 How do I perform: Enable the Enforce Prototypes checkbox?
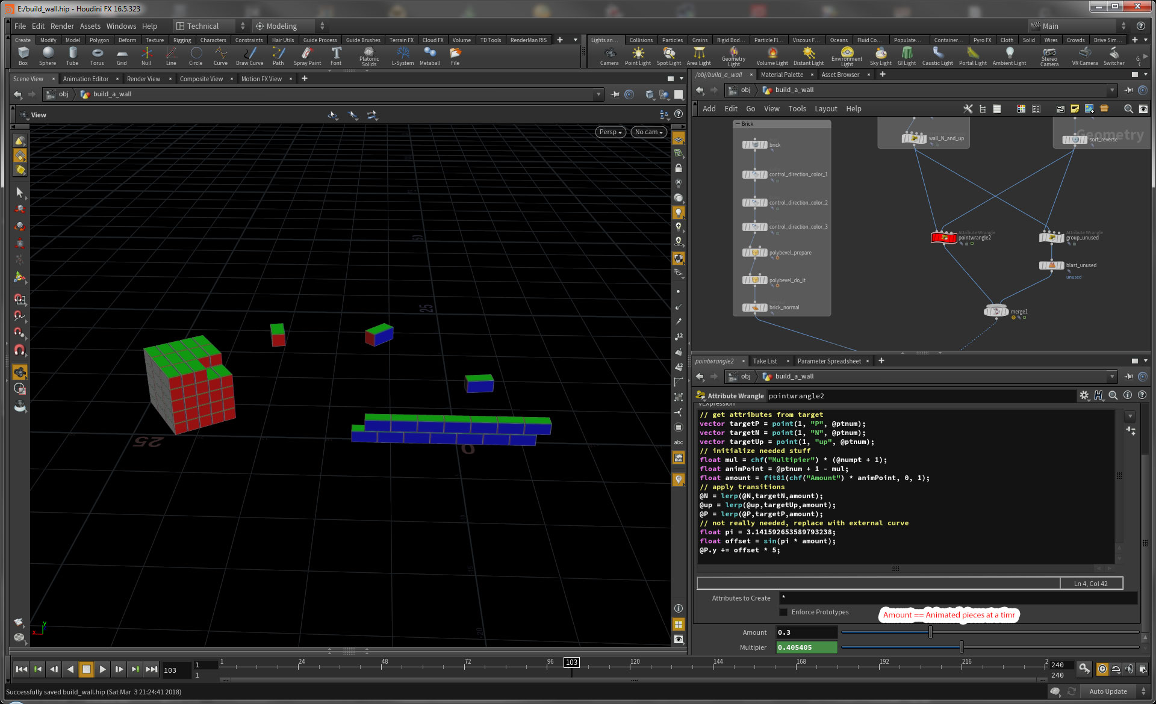coord(783,612)
